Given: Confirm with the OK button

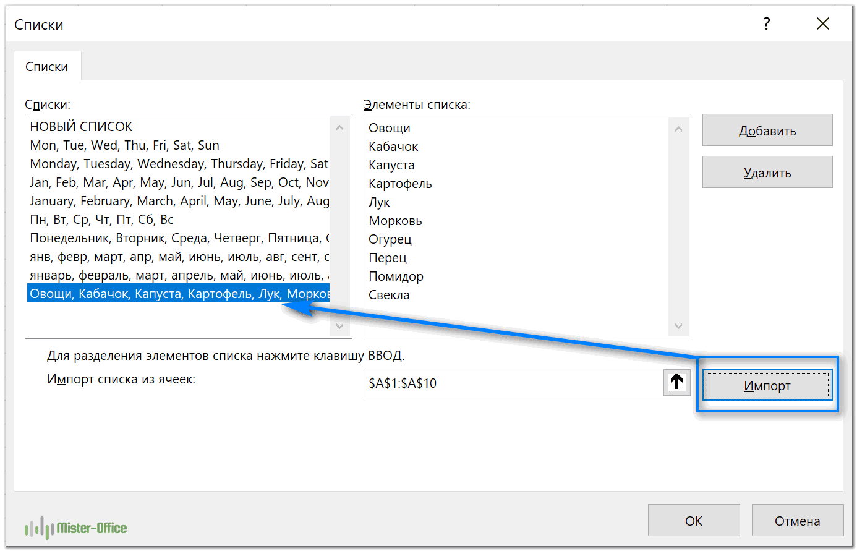Looking at the screenshot, I should pyautogui.click(x=693, y=521).
